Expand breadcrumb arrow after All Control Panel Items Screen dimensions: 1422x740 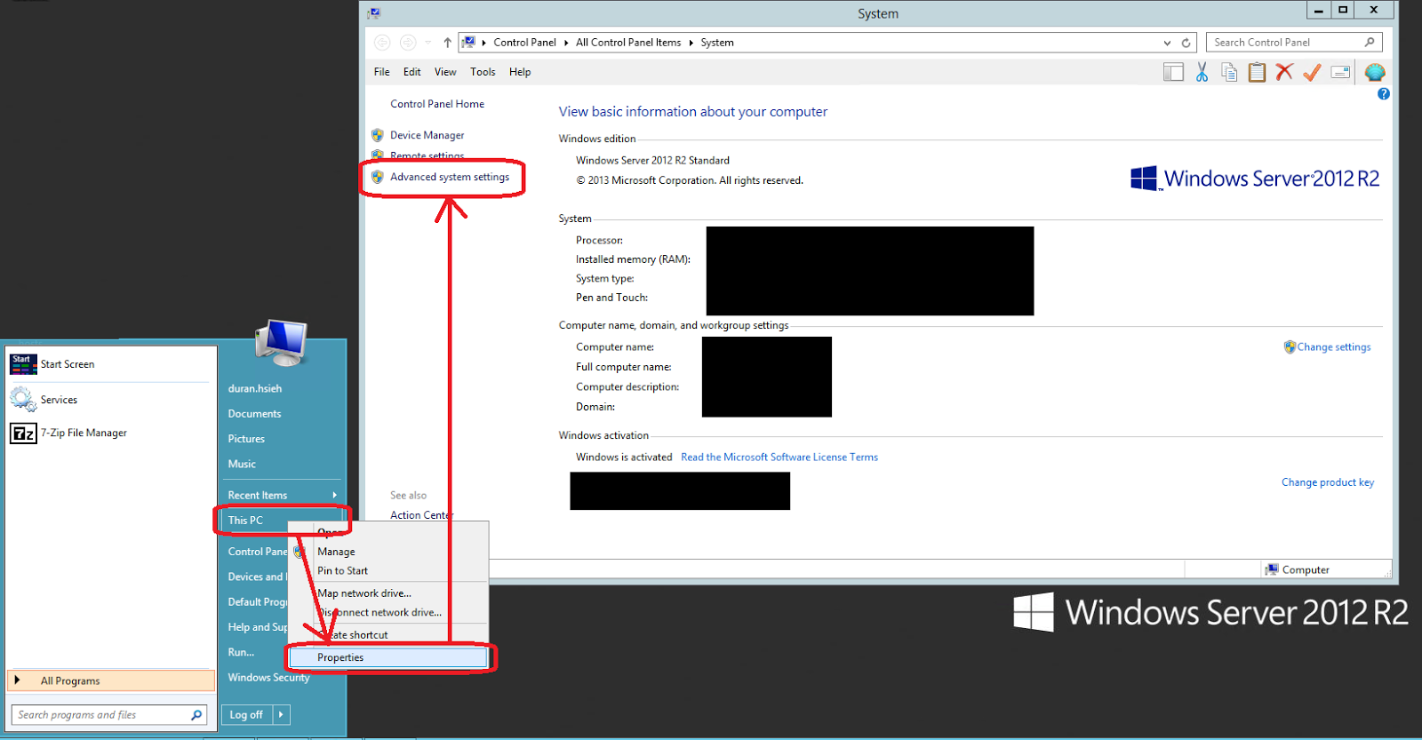coord(691,43)
